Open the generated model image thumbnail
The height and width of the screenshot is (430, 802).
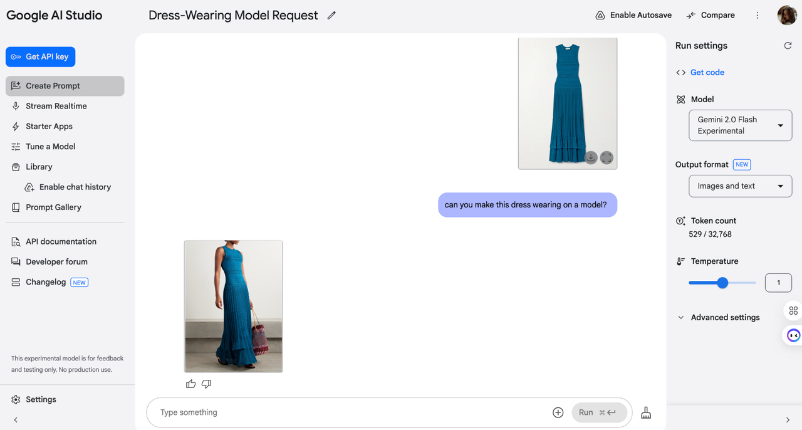pyautogui.click(x=233, y=307)
